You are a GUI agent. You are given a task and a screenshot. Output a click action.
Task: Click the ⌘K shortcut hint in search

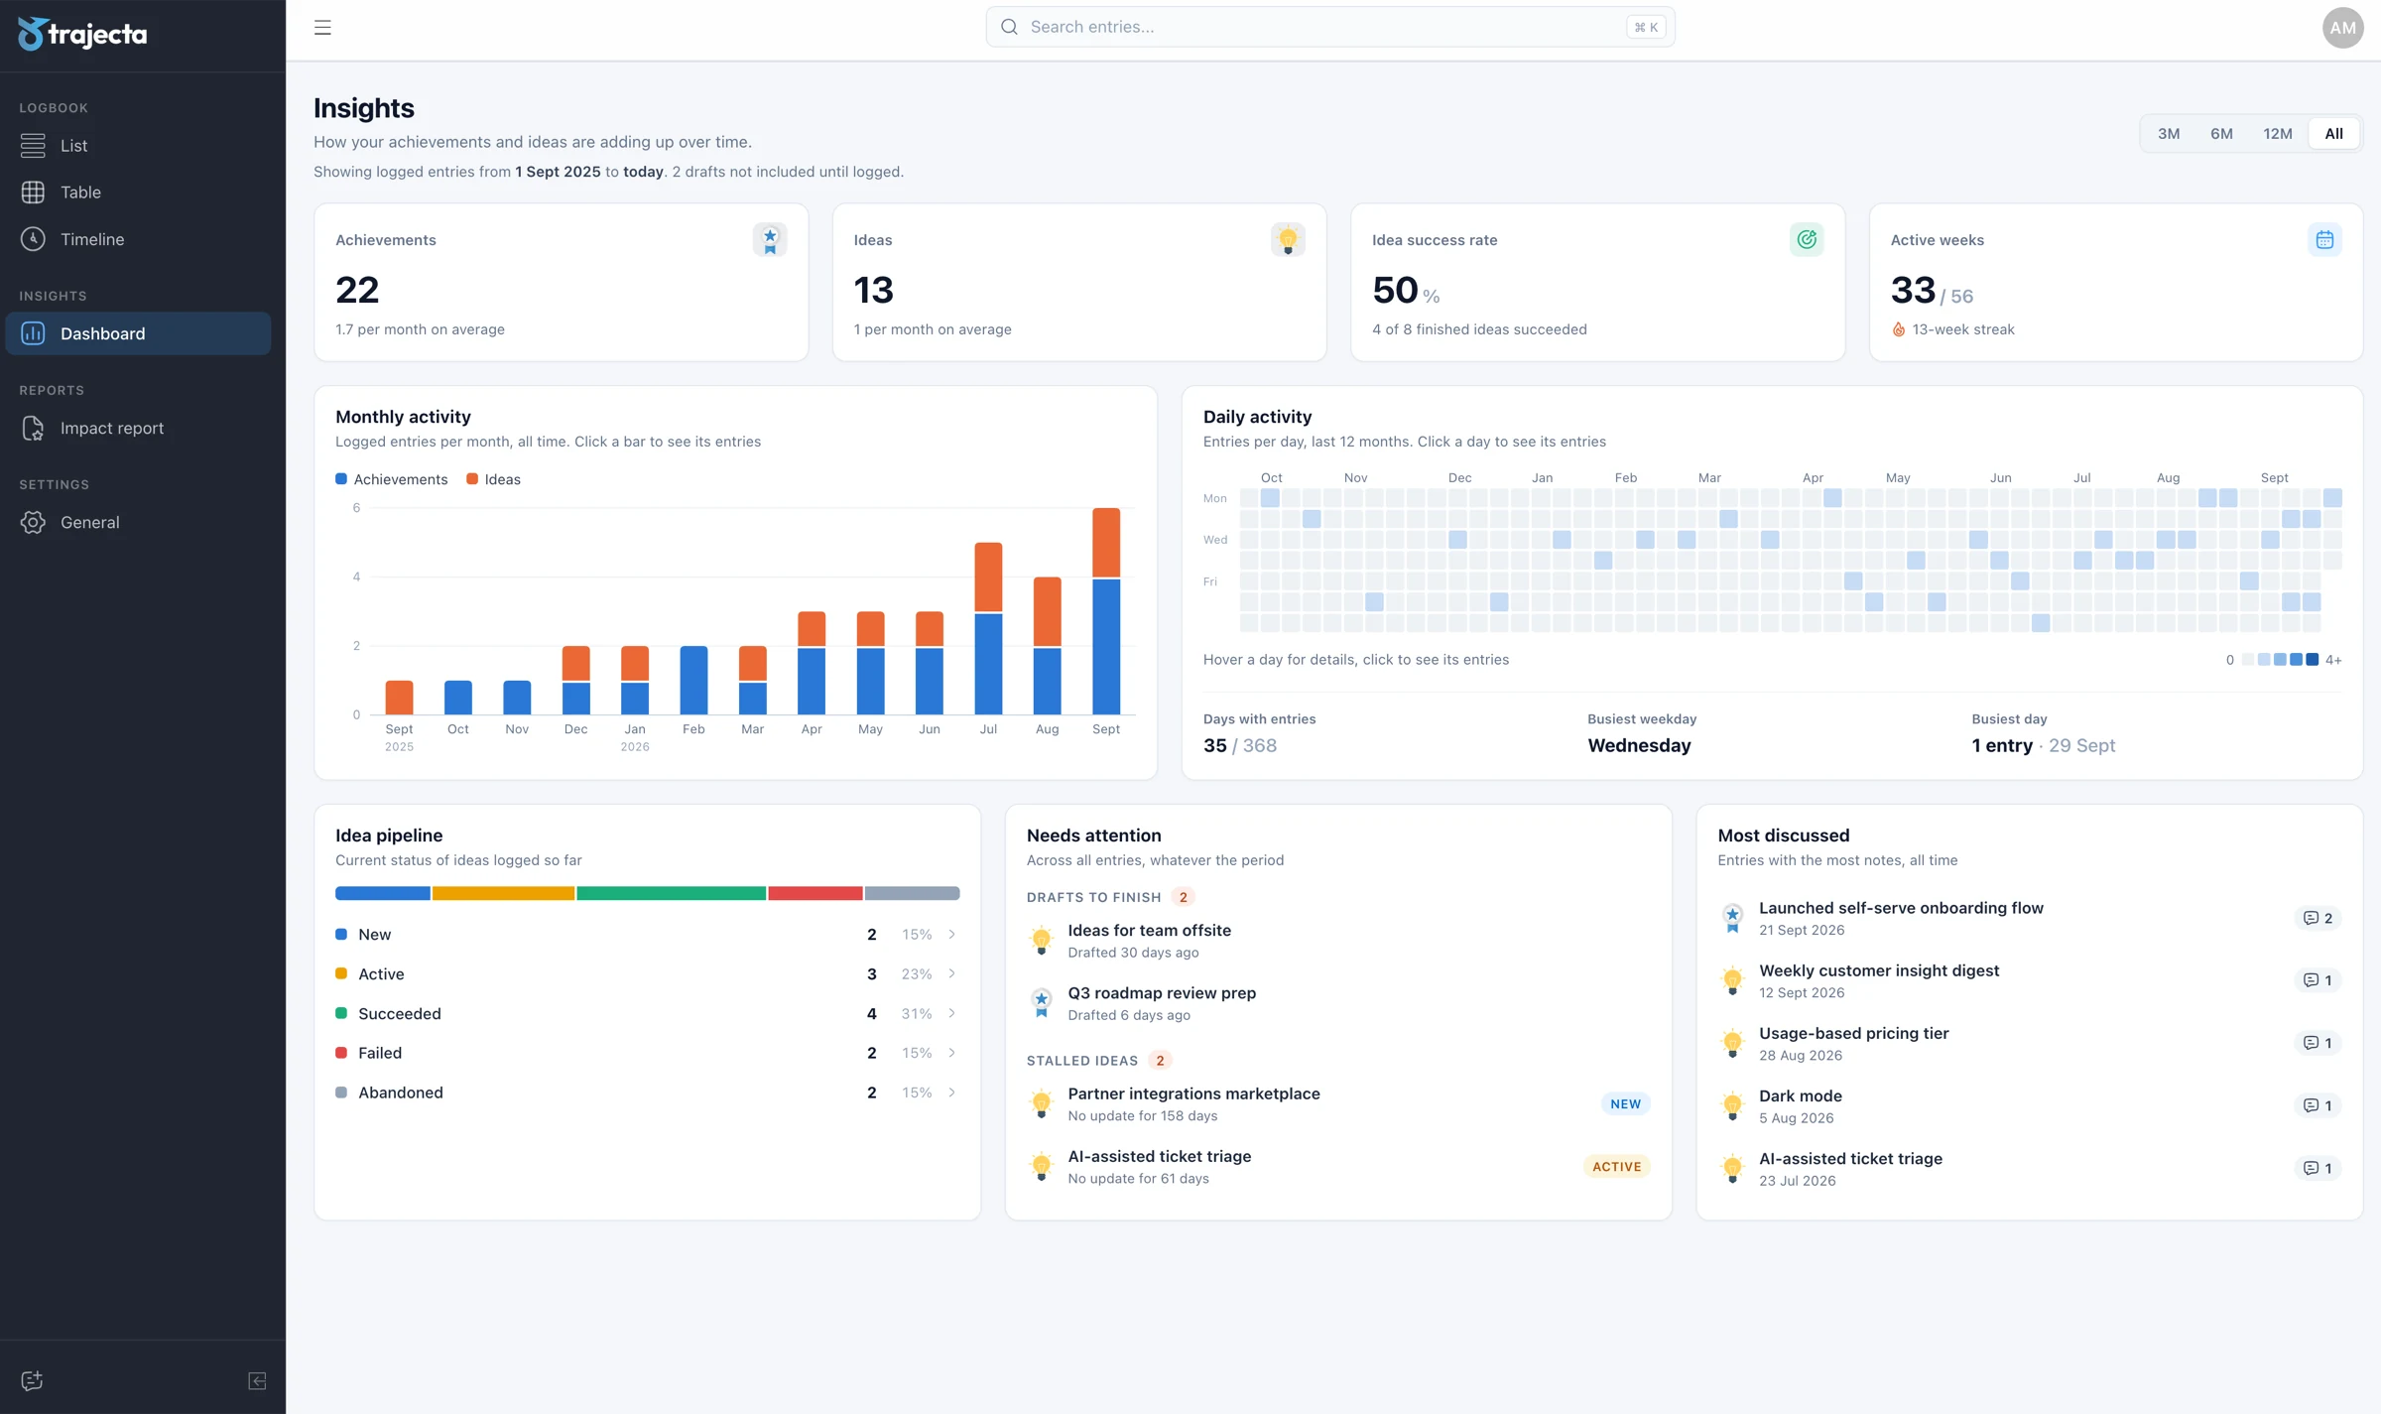(1646, 27)
